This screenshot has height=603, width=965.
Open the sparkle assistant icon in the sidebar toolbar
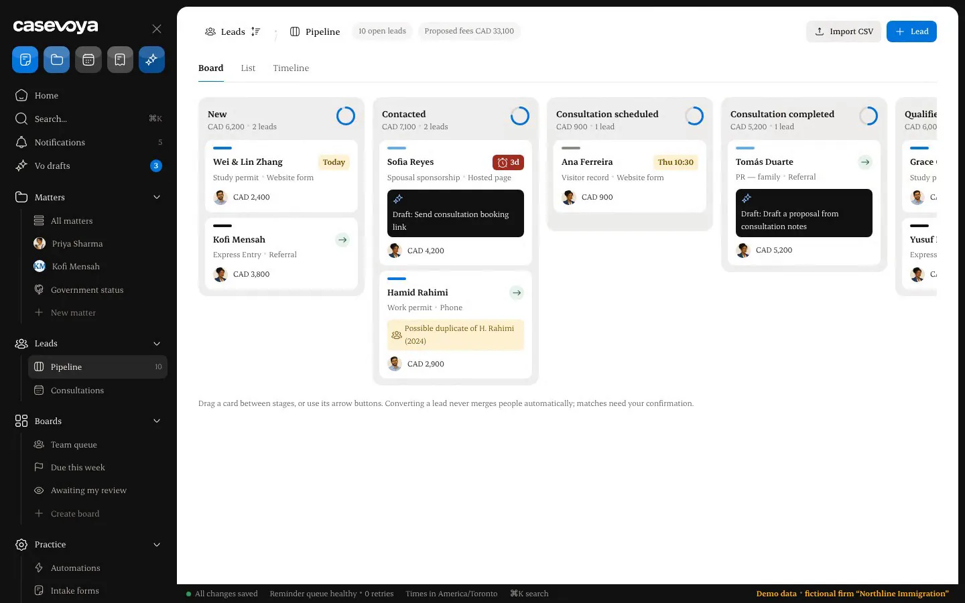tap(151, 60)
